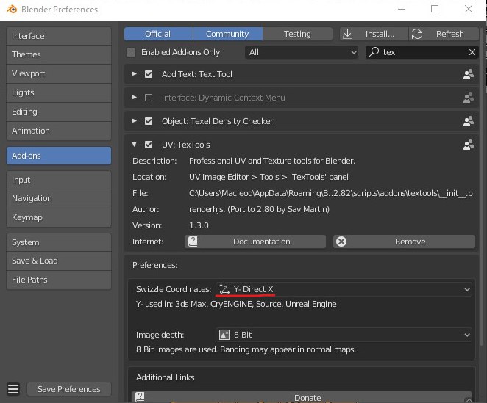Screen dimensions: 487x403
Task: Select the Add-ons section
Action: pyautogui.click(x=59, y=156)
